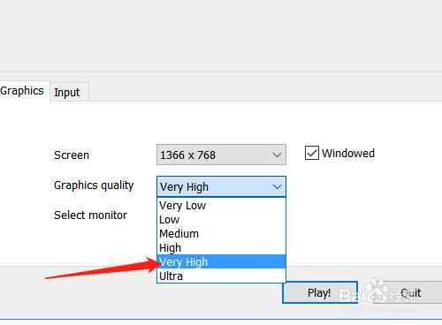The width and height of the screenshot is (442, 325).
Task: Click the Quit button
Action: coord(409,292)
